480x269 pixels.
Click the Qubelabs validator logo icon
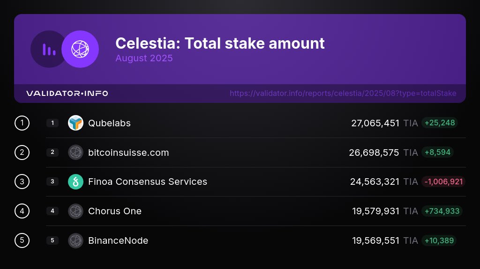coord(75,123)
